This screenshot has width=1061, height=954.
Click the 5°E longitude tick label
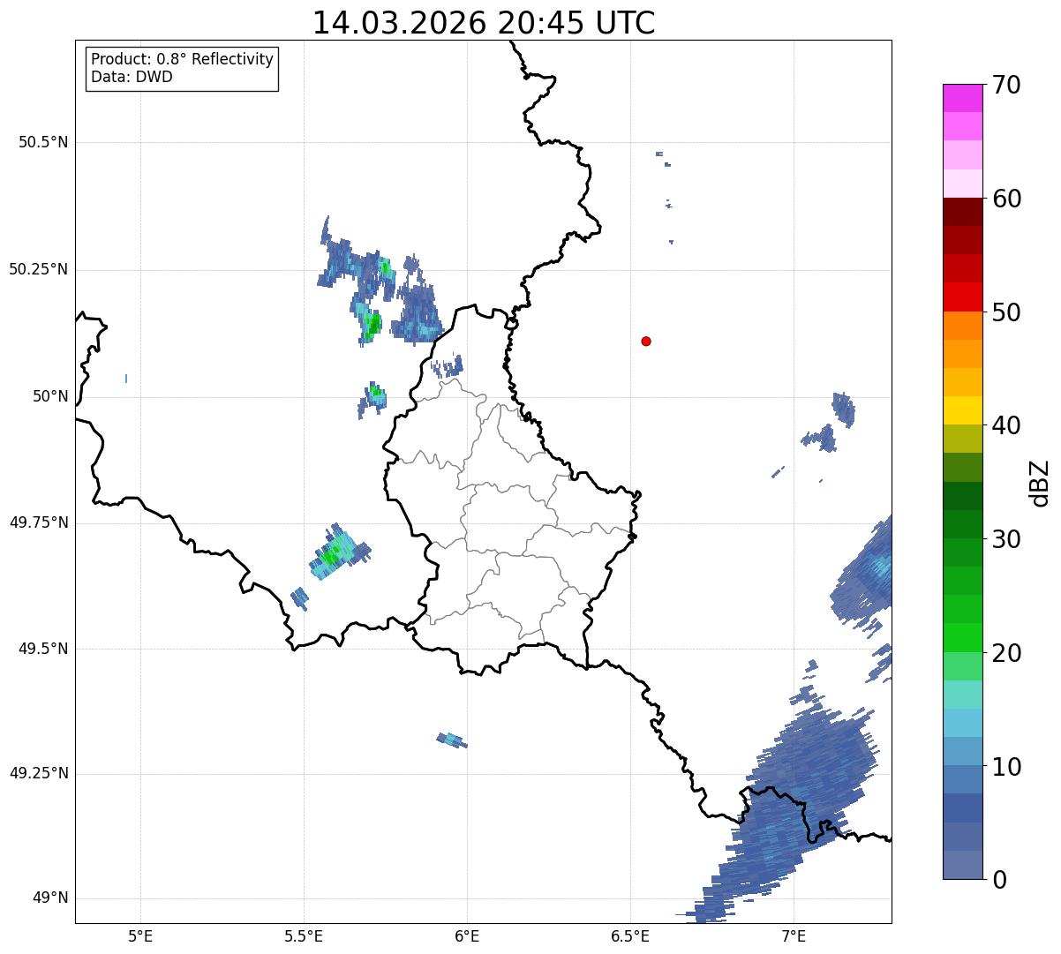(140, 935)
